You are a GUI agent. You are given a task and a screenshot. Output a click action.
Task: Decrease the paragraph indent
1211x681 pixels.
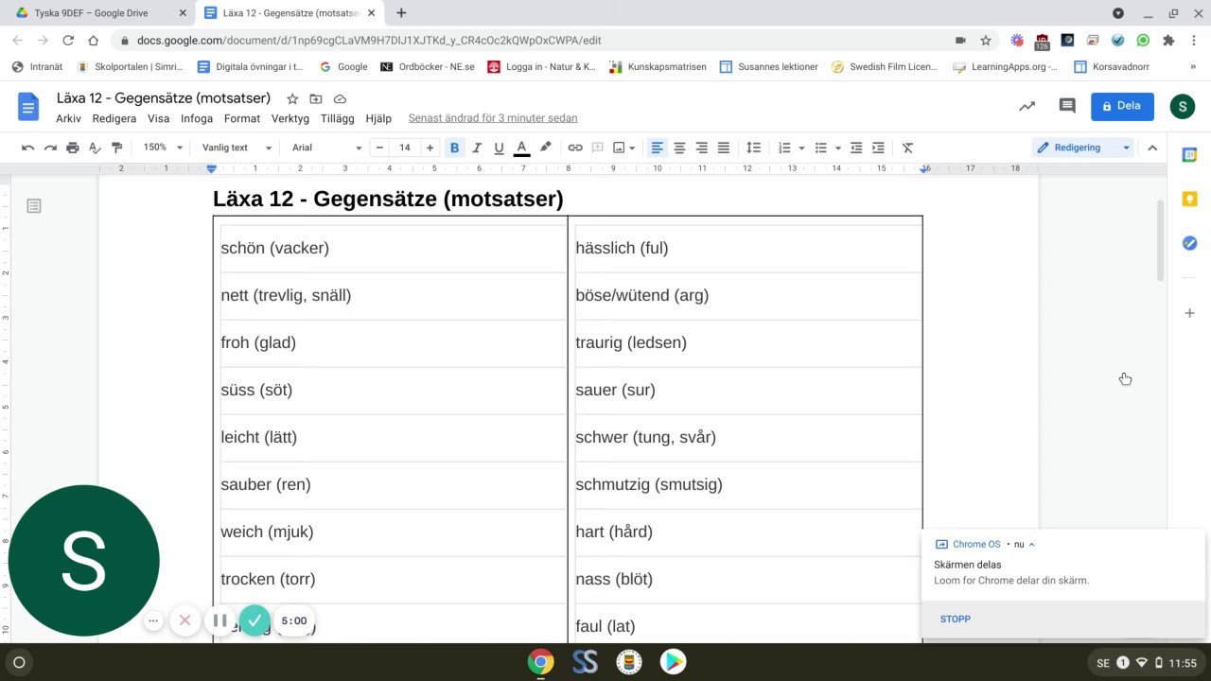tap(856, 148)
